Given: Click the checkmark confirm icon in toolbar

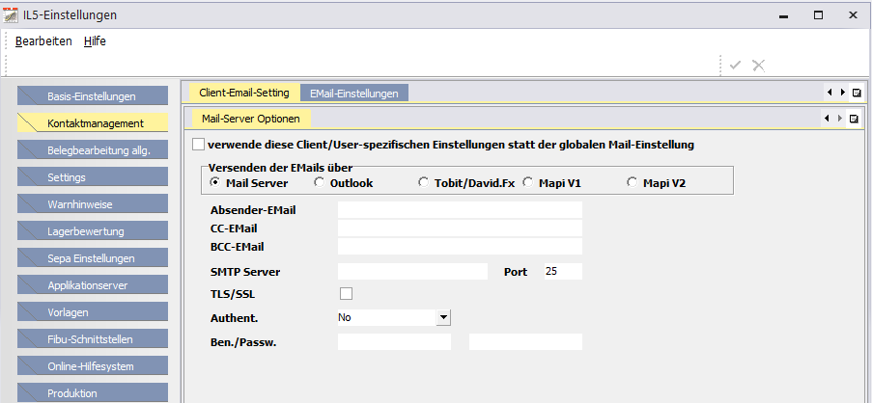Looking at the screenshot, I should 735,65.
